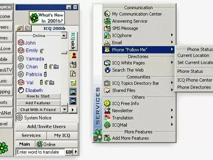Expand the ICQ Topics Directory Bar arrow
The width and height of the screenshot is (213, 160).
point(172,82)
